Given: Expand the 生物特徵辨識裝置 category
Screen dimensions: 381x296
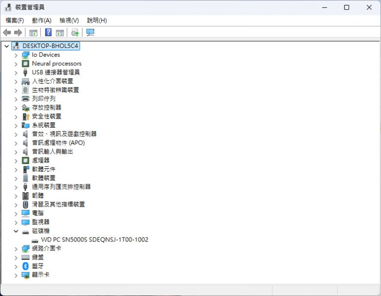Looking at the screenshot, I should [x=16, y=91].
